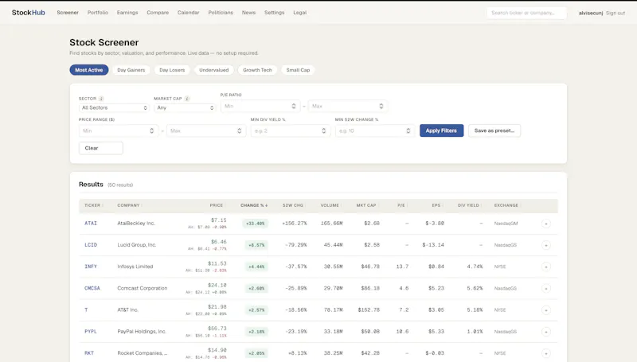
Task: Open the PYPL ticker link
Action: coord(91,332)
